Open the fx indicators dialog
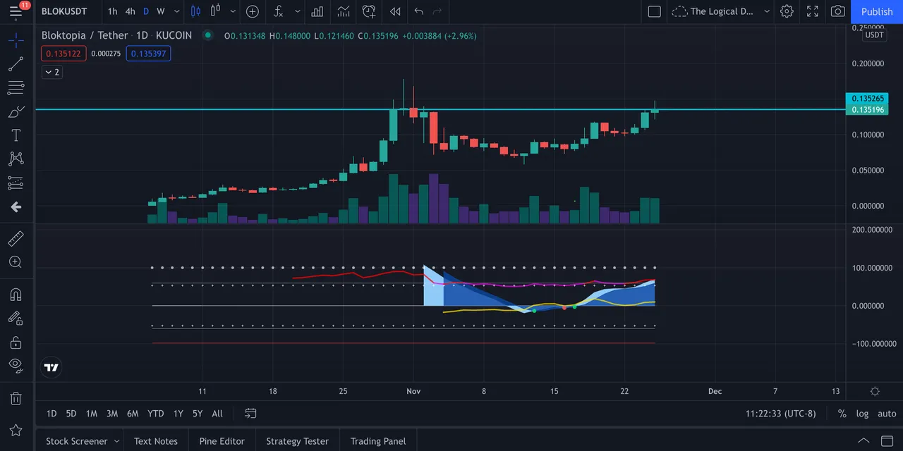 [279, 11]
